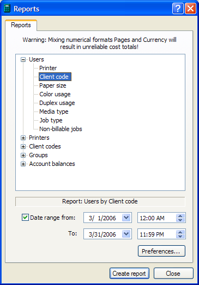
Task: Select the Users tree item
Action: point(37,59)
